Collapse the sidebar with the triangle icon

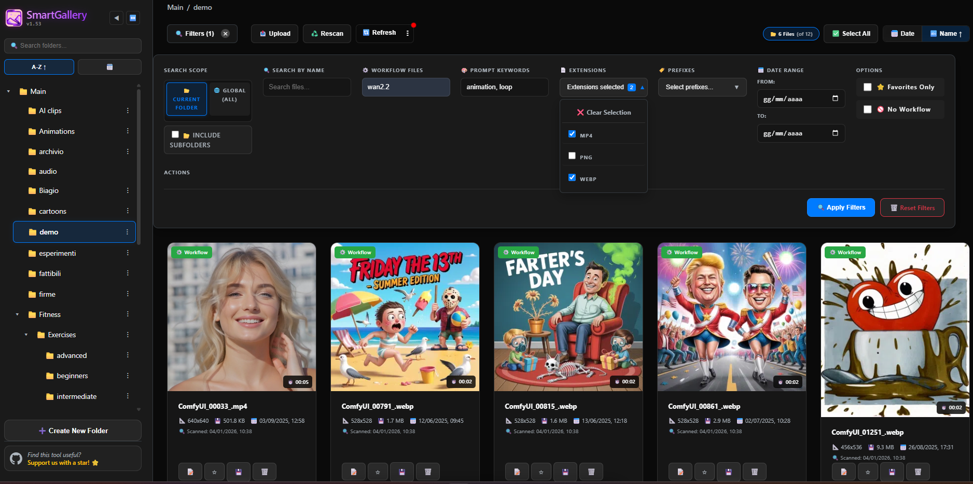point(116,17)
